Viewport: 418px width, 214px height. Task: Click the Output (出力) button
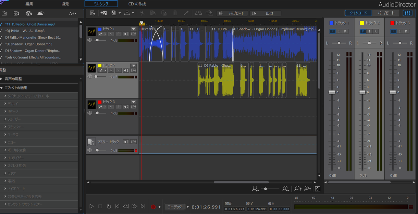click(x=266, y=13)
